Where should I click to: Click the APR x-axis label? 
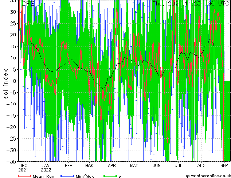pos(112,166)
